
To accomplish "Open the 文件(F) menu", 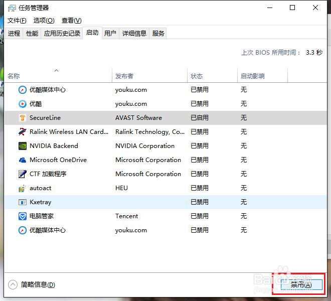I will 17,21.
